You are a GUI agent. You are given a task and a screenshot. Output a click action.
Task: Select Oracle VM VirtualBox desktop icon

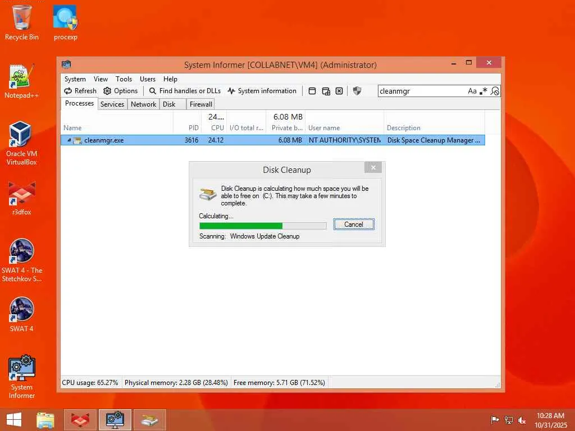(22, 143)
